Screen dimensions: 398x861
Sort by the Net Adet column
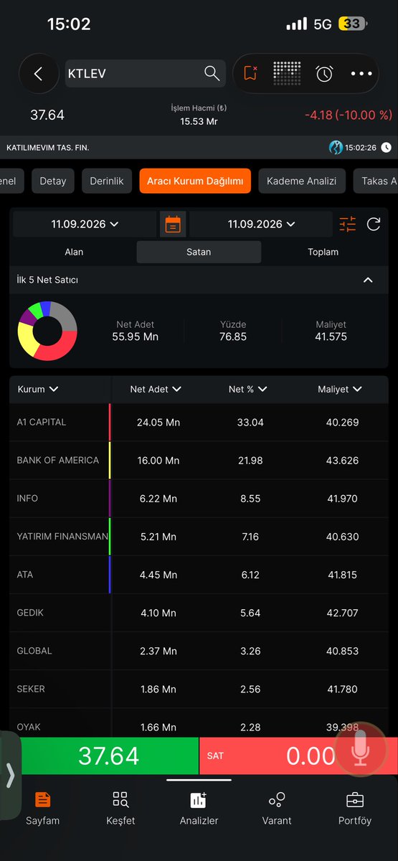point(156,389)
